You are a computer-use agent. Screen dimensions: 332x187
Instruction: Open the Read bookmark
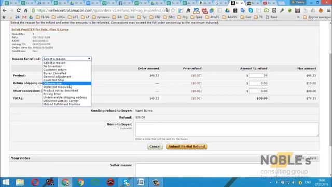[272, 17]
